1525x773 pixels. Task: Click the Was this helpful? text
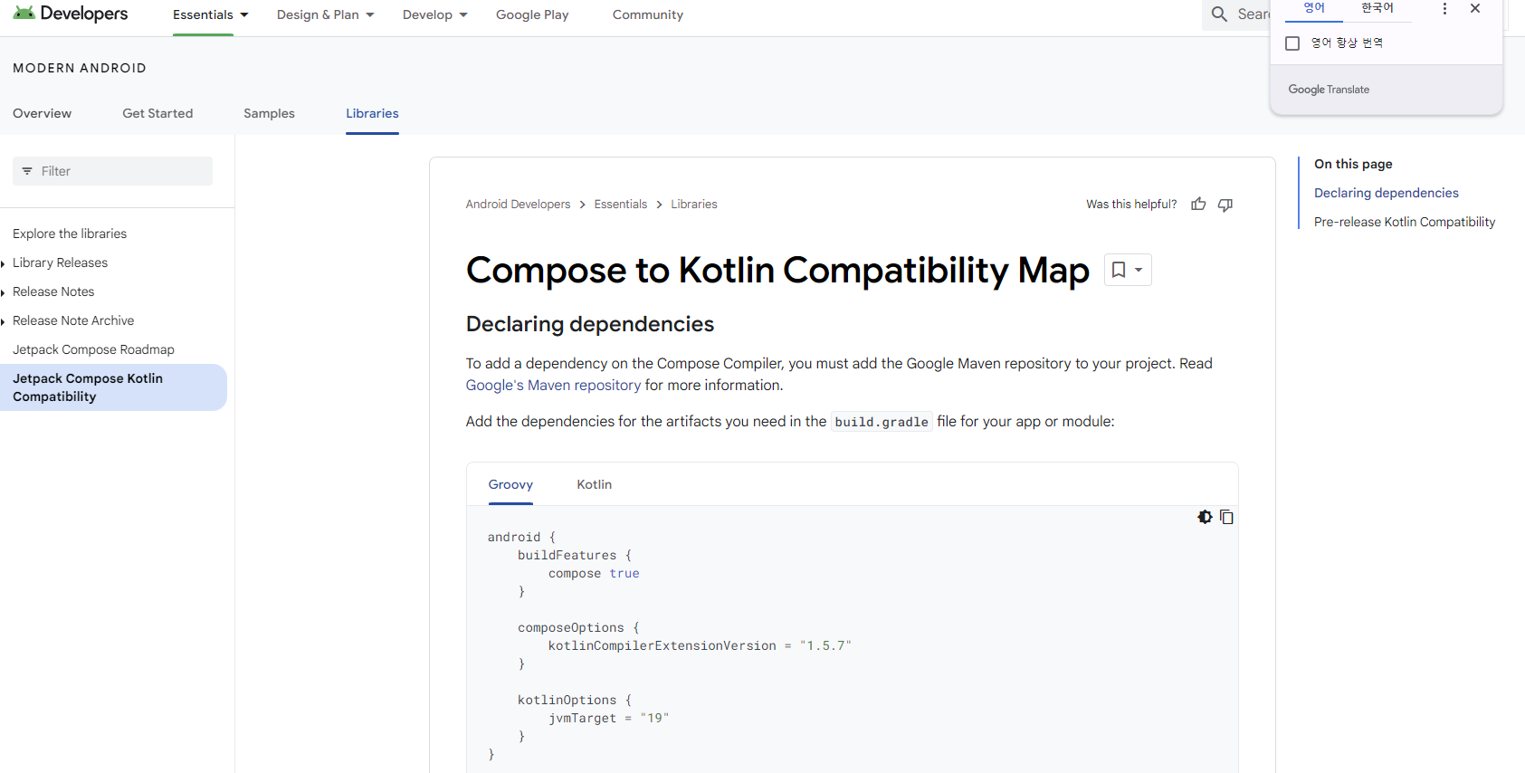click(1131, 205)
